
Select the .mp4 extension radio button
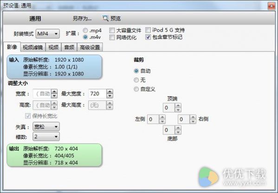[85, 31]
